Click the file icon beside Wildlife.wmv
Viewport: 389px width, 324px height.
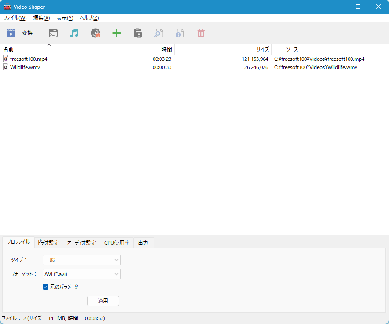click(x=5, y=67)
